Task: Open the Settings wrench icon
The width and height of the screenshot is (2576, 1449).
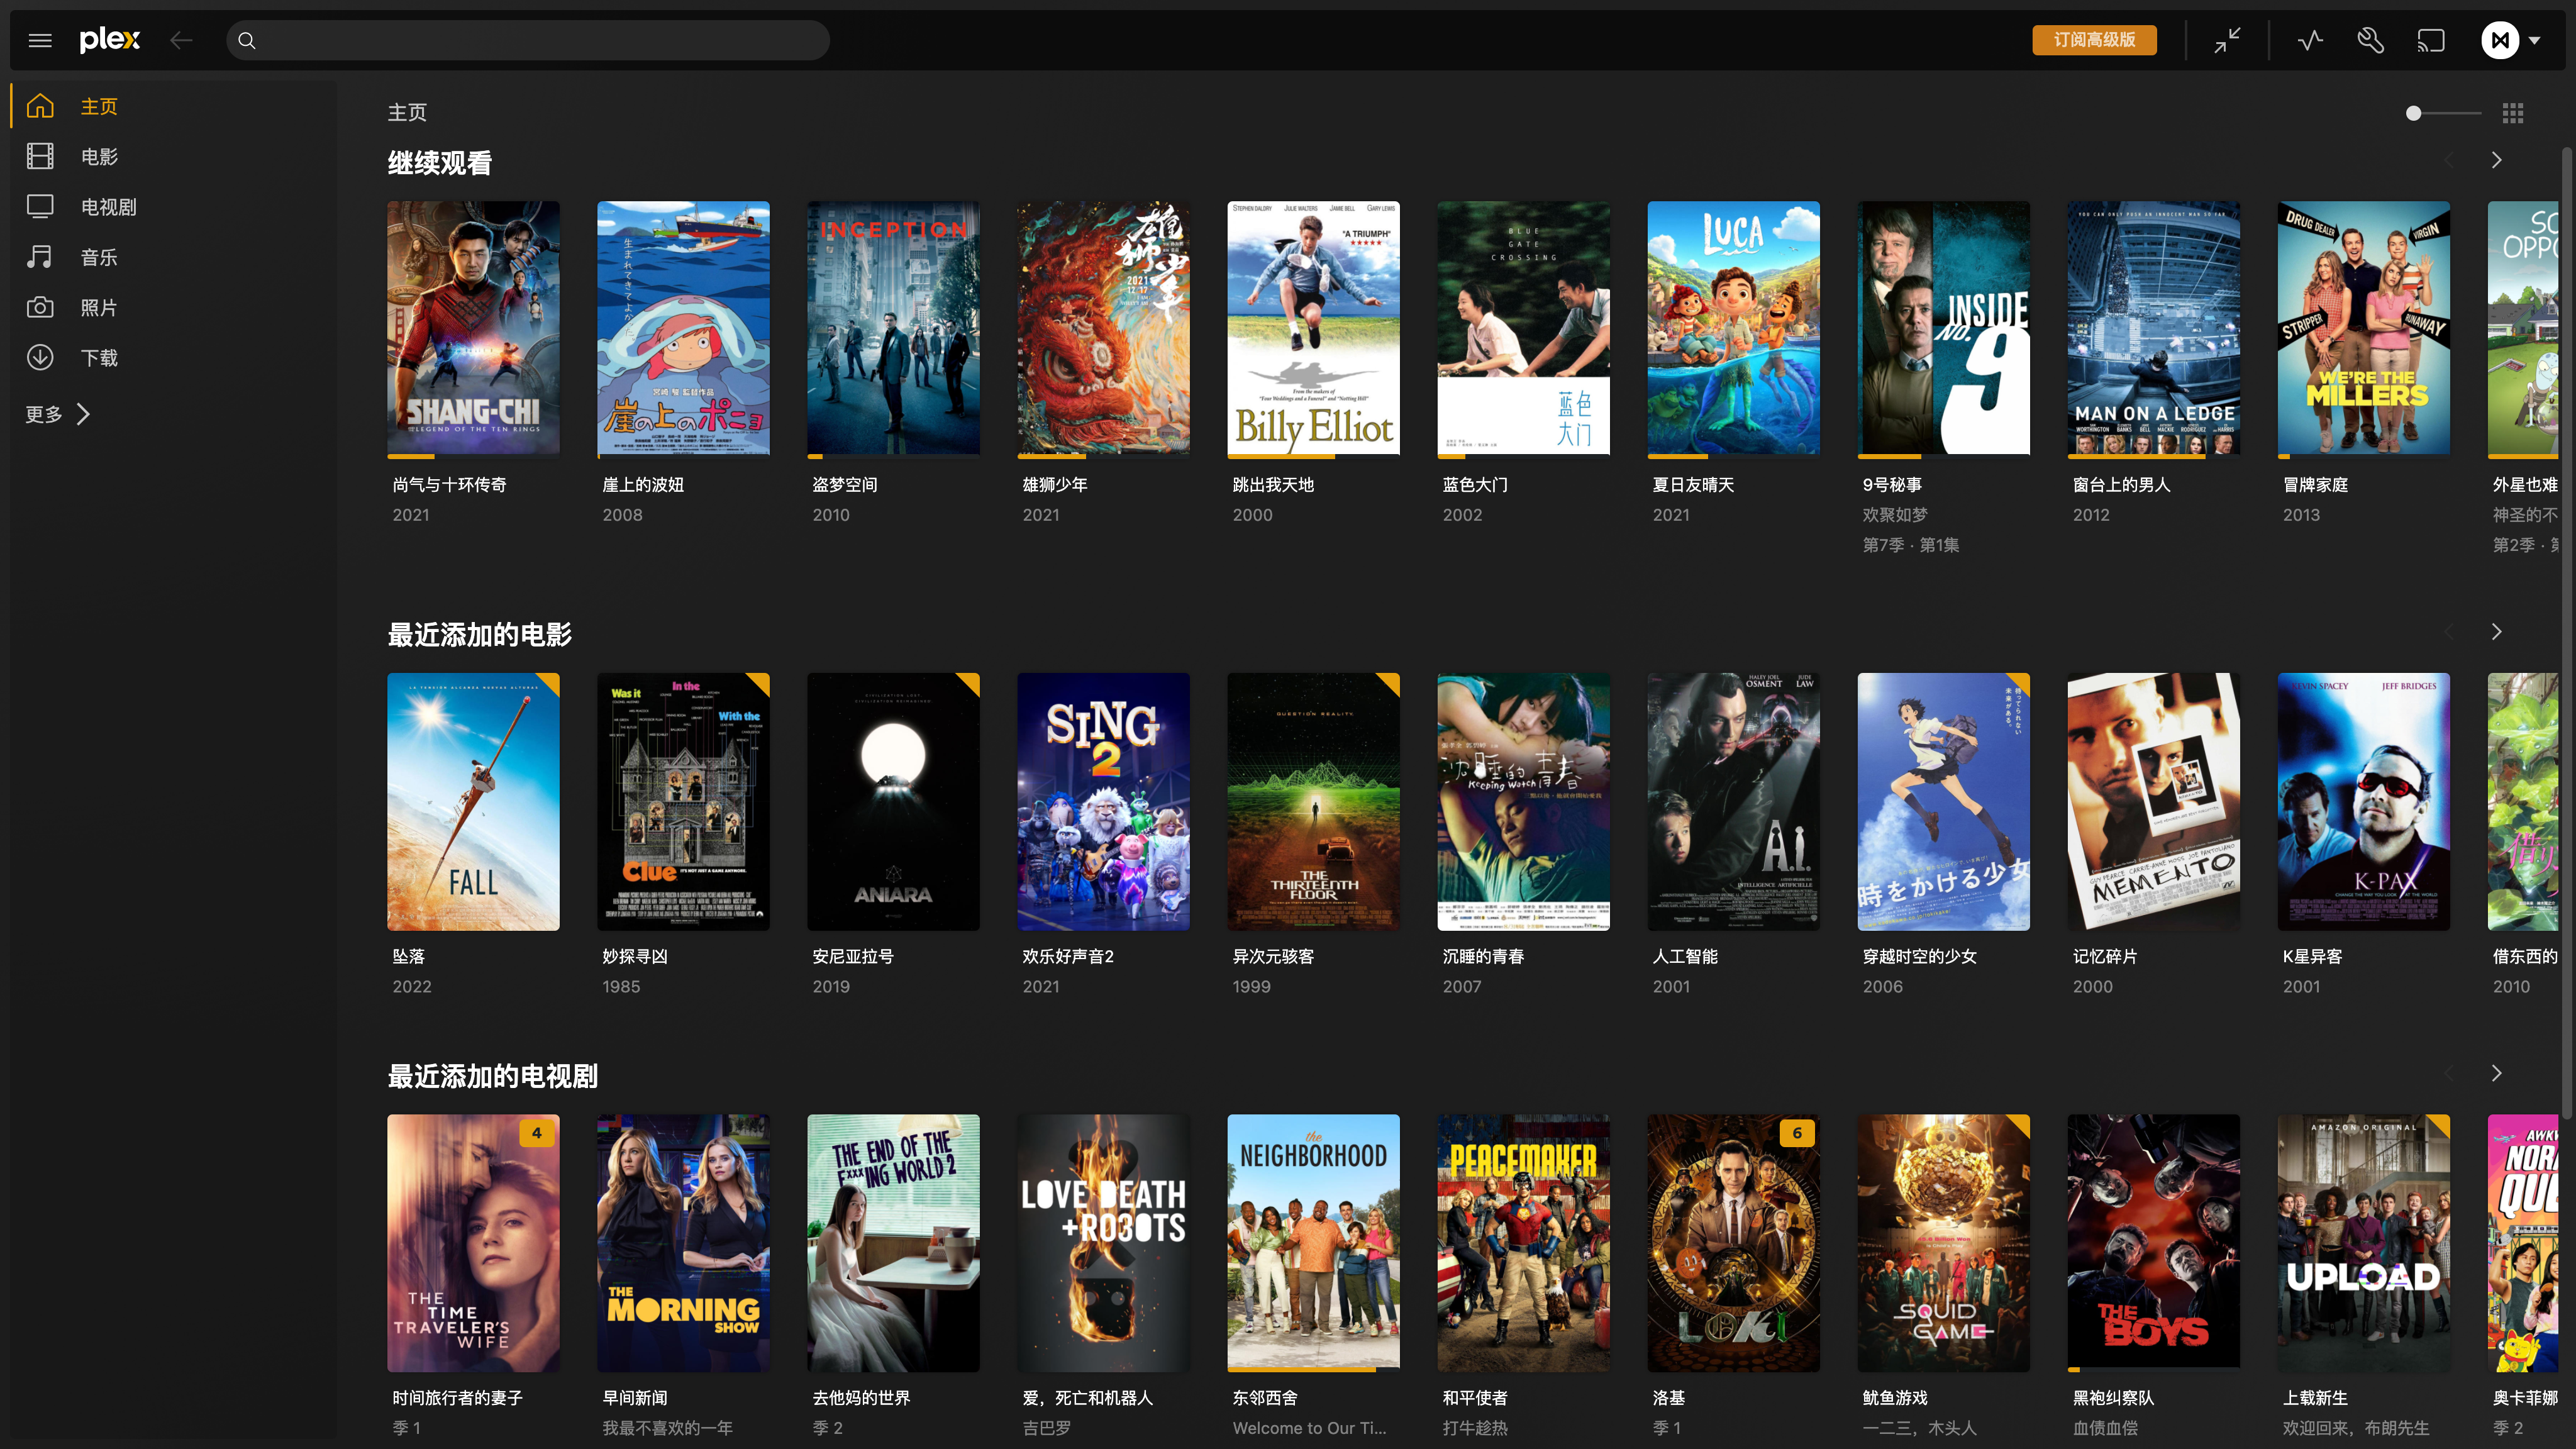Action: pos(2371,40)
